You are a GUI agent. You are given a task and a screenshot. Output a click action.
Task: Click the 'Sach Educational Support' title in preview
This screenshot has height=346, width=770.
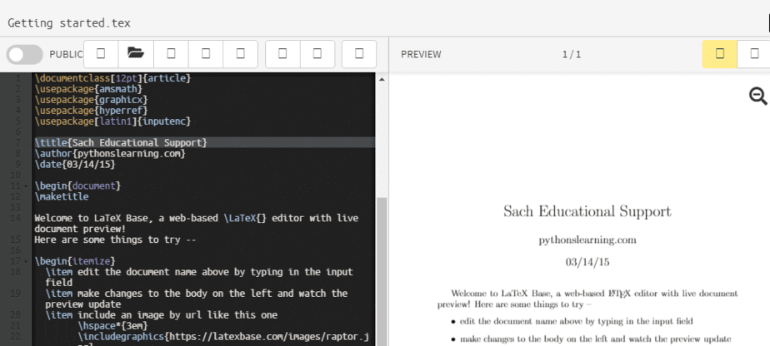(587, 212)
